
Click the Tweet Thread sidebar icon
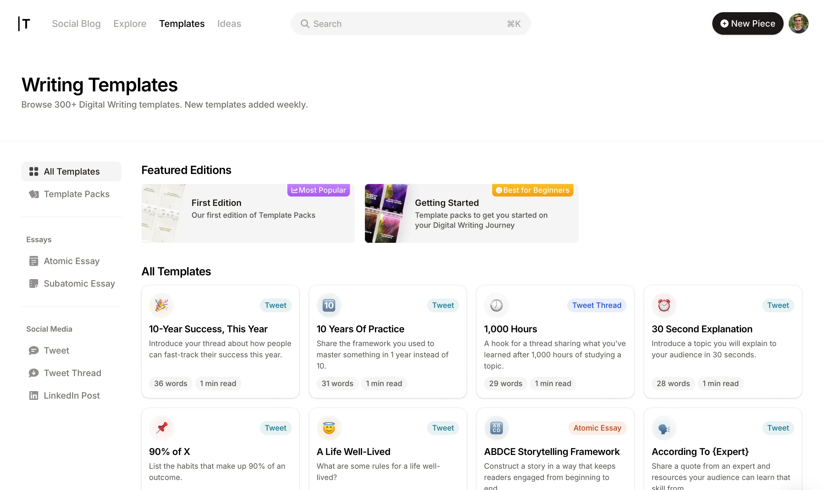click(x=34, y=373)
